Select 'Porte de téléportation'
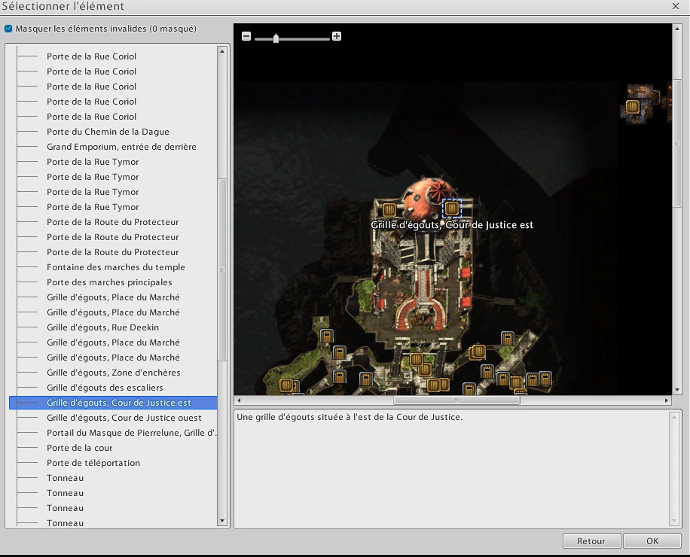Screen dimensions: 690x557 click(93, 462)
